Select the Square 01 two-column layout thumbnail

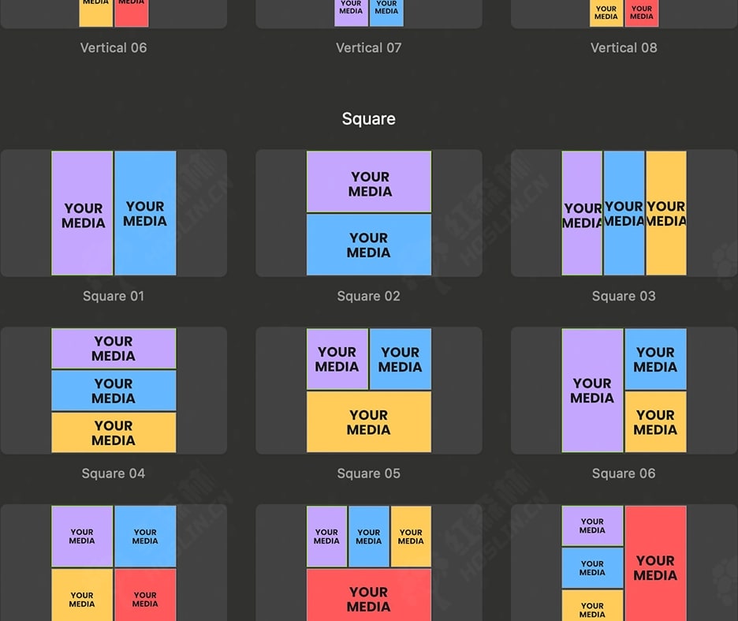[x=114, y=213]
